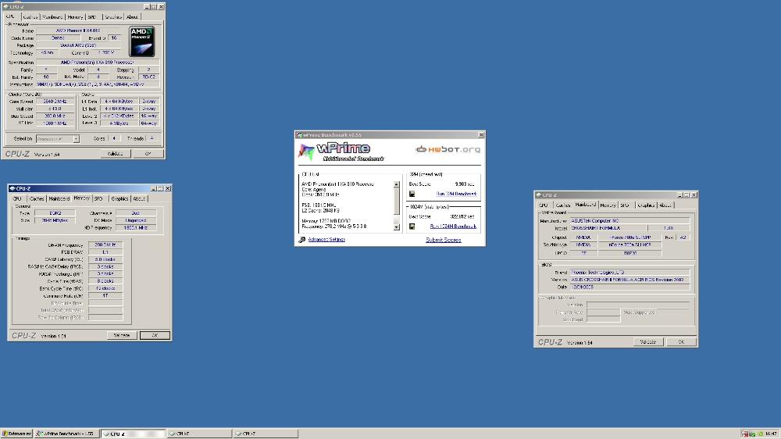
Task: Click the save icon beside Run 1024M Benchmark
Action: [412, 227]
